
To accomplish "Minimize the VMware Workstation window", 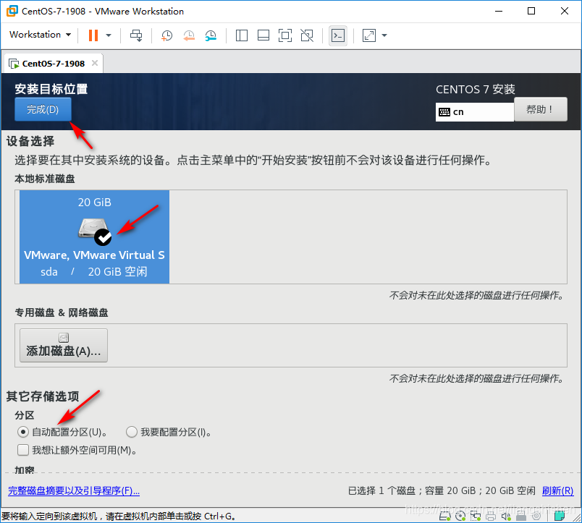I will [x=499, y=11].
